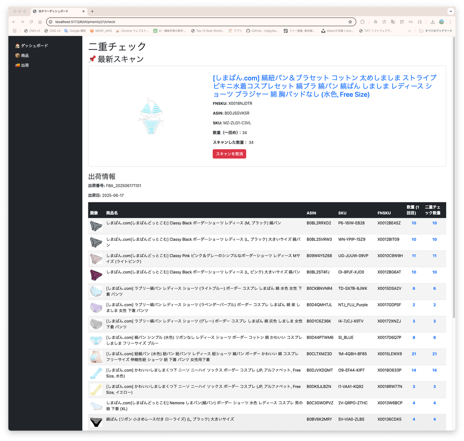Open the browser home page icon
Screen dimensions: 464x441
click(40, 22)
